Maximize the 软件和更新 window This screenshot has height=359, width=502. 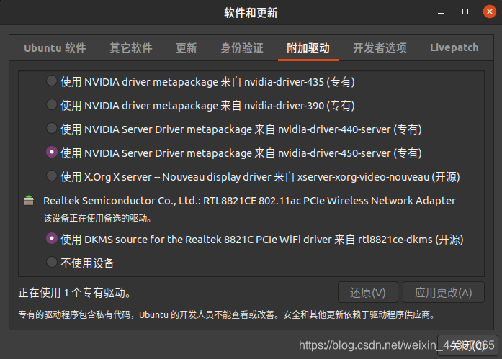click(x=465, y=12)
